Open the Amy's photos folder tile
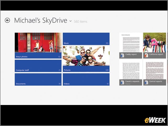This screenshot has height=126, width=168. [x=38, y=46]
